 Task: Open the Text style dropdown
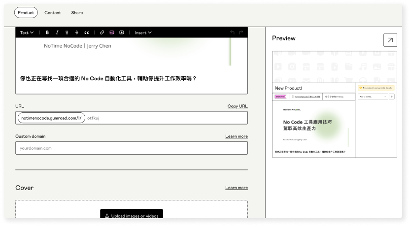point(27,32)
